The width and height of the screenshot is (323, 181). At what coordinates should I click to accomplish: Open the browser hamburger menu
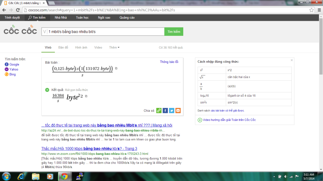tap(319, 10)
